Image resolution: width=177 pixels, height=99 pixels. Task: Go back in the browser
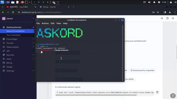point(3,12)
